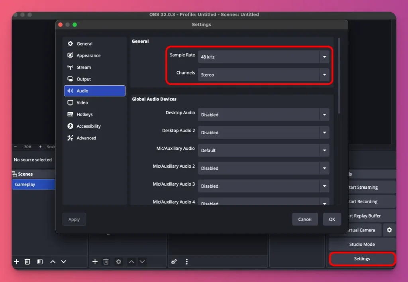Open the Sample Rate dropdown

tap(263, 57)
